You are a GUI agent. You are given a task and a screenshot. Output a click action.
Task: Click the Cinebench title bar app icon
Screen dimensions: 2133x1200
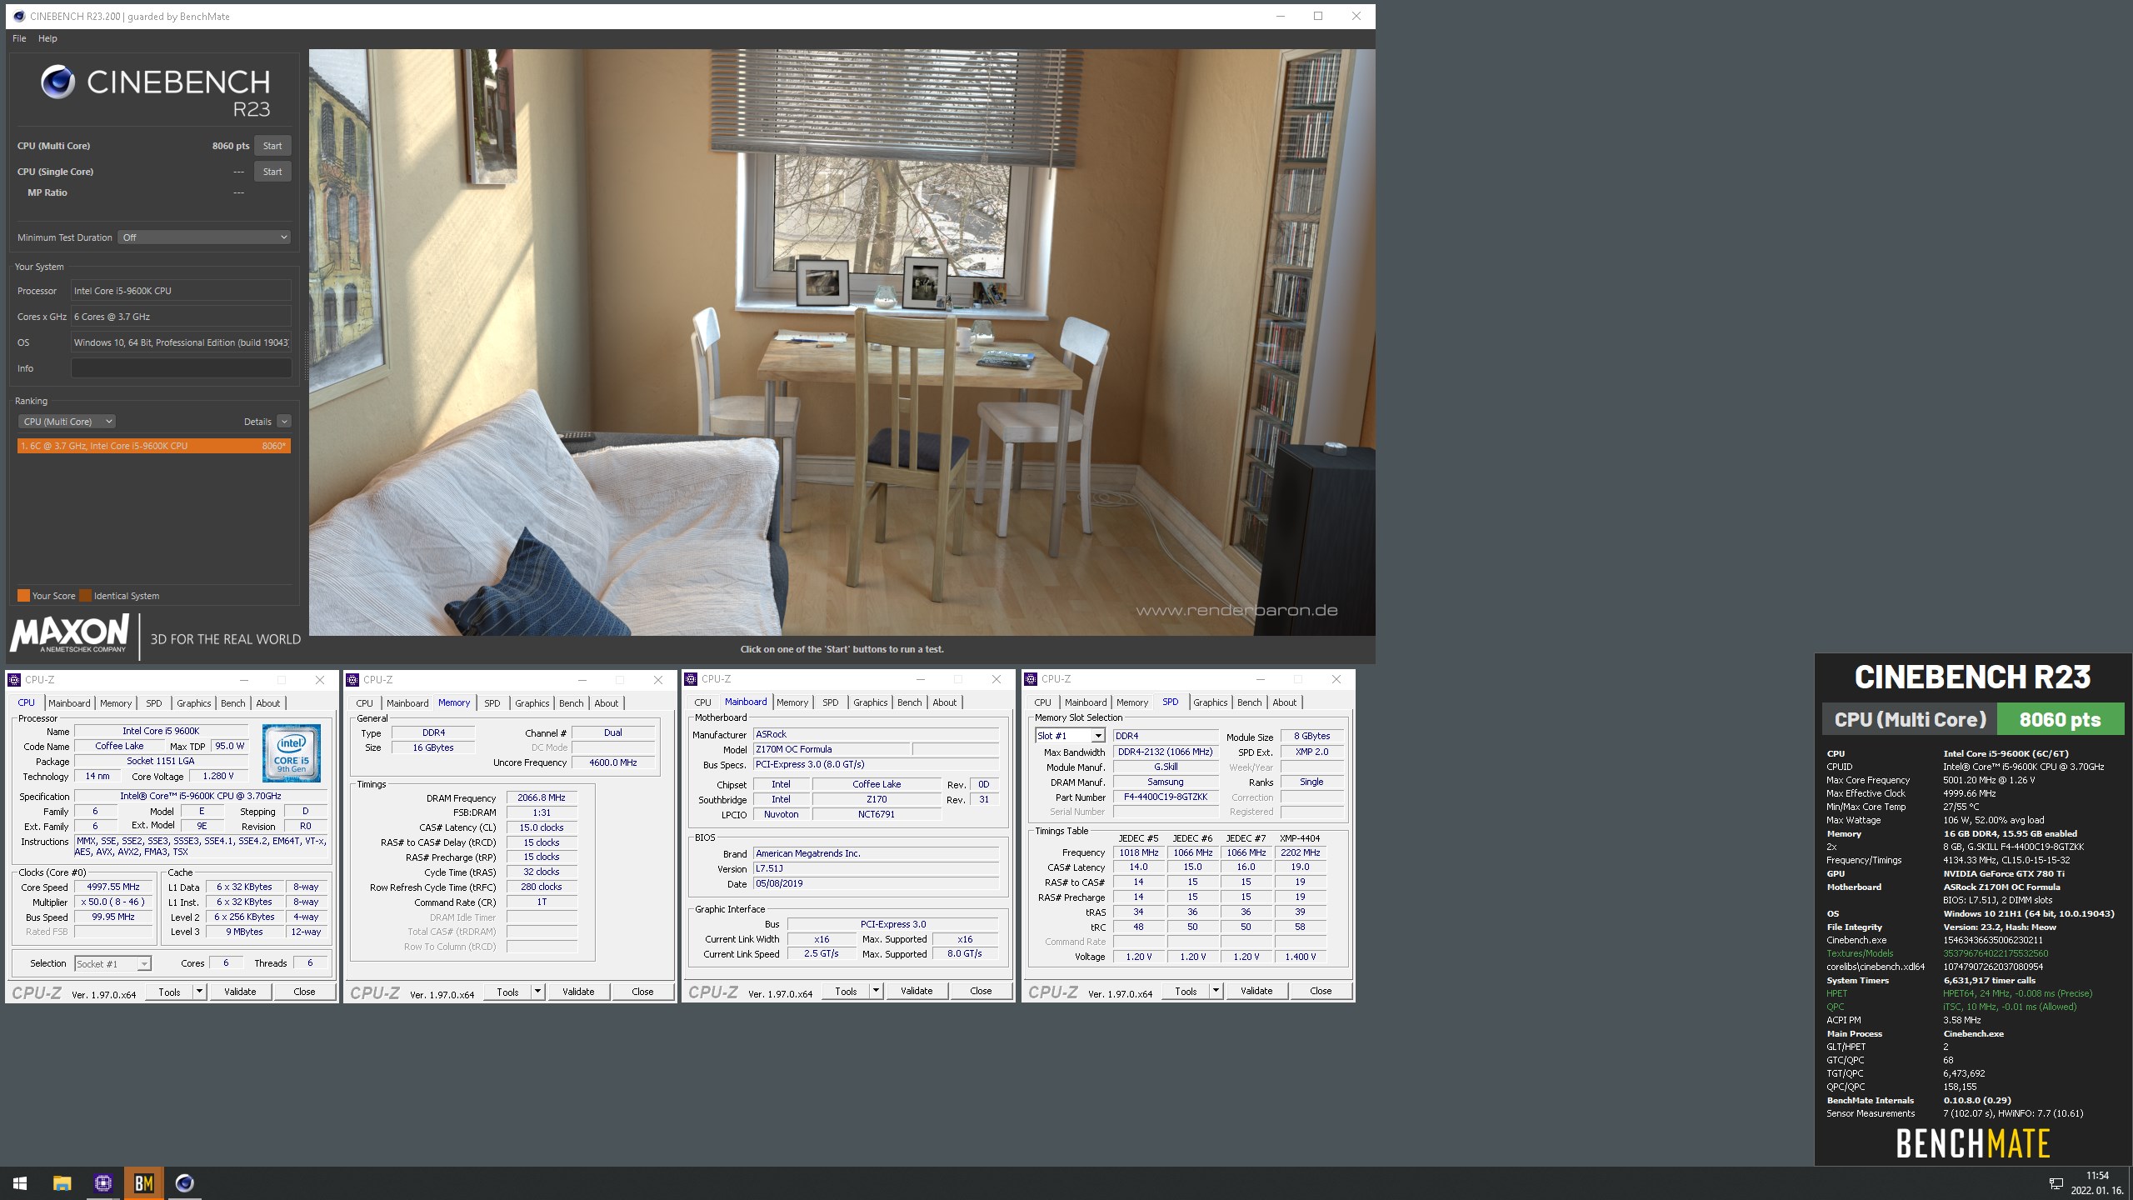[18, 16]
